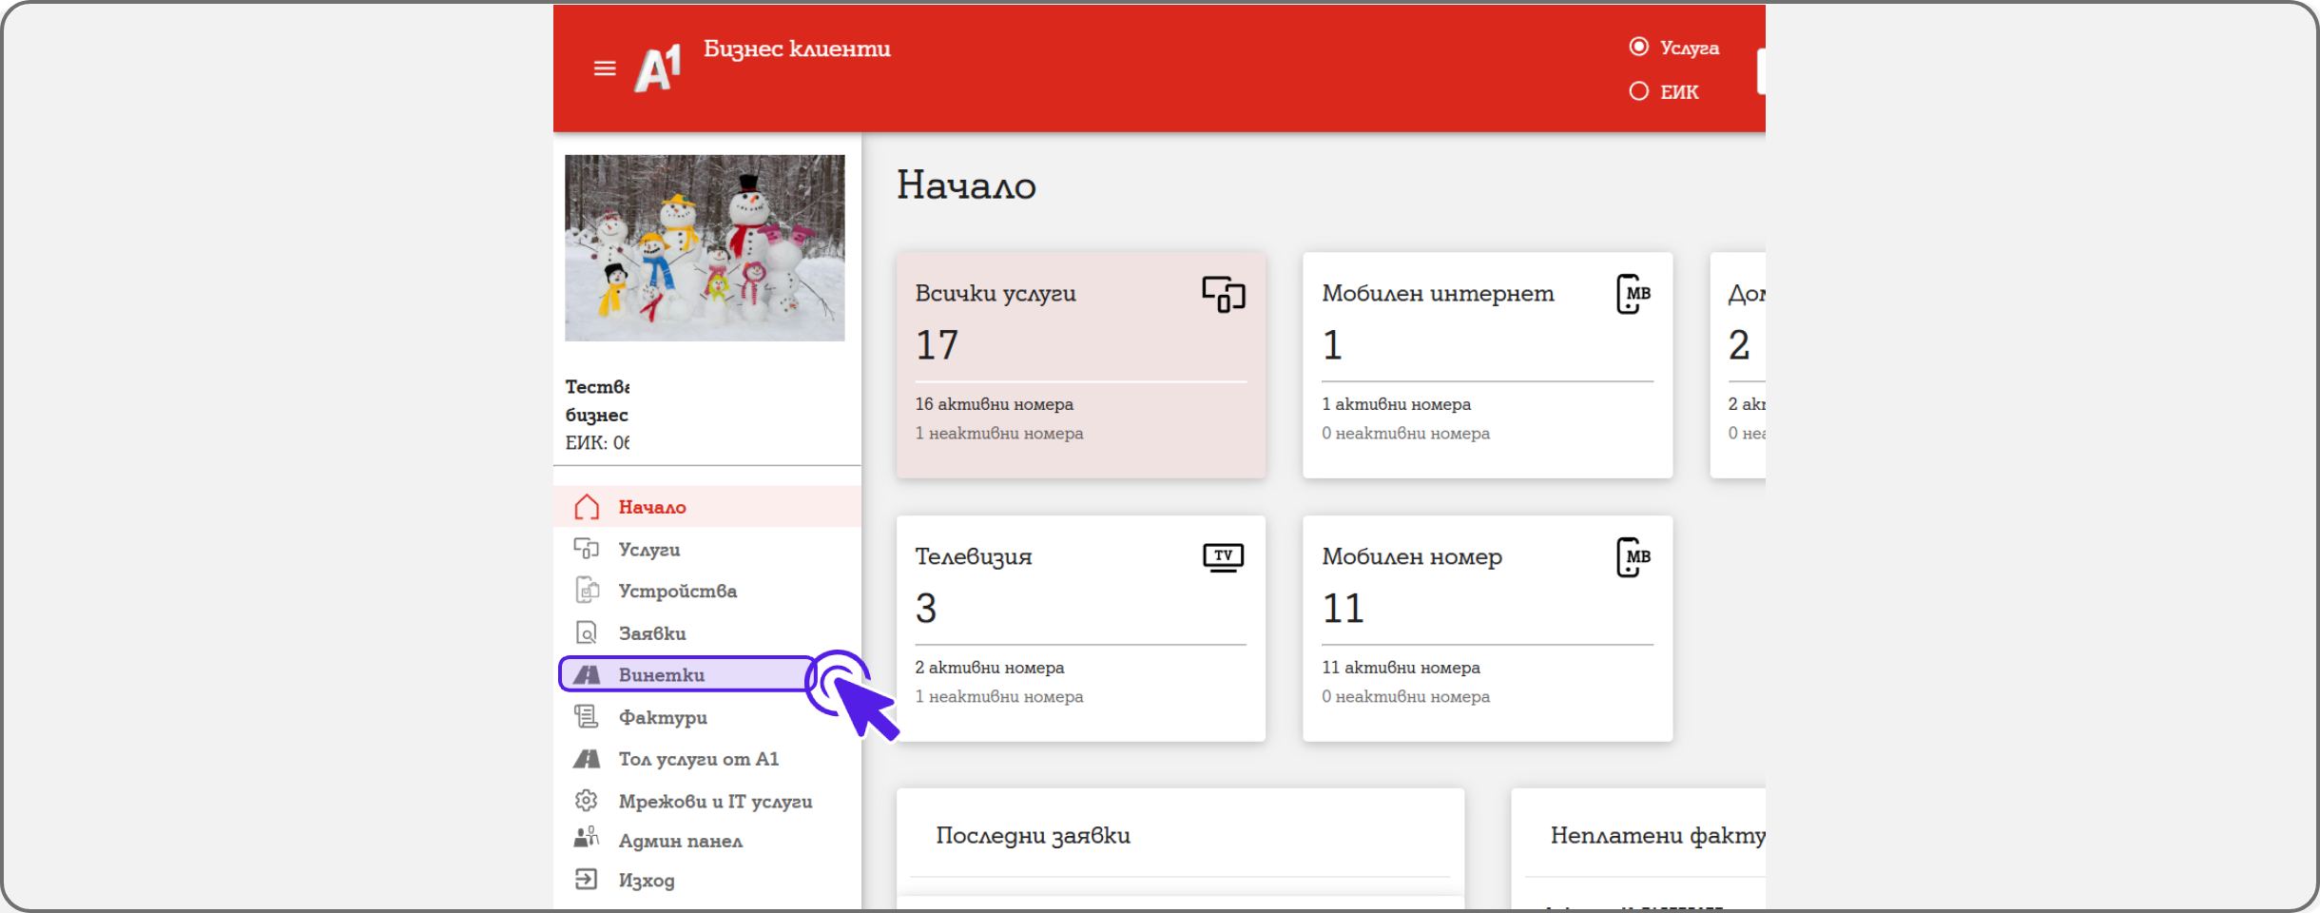
Task: Click the Изход logout icon
Action: tap(587, 880)
